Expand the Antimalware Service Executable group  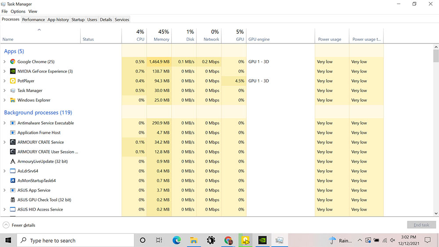coord(4,123)
